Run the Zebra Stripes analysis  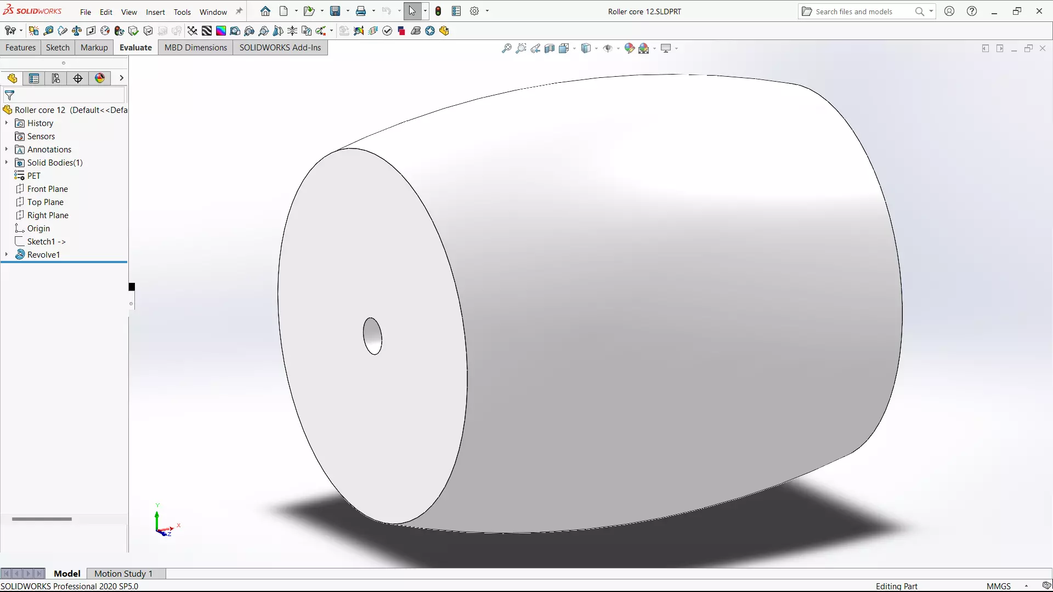[x=207, y=31]
